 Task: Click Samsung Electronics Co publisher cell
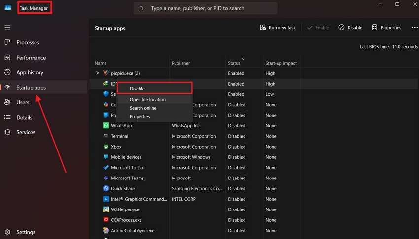pyautogui.click(x=197, y=188)
